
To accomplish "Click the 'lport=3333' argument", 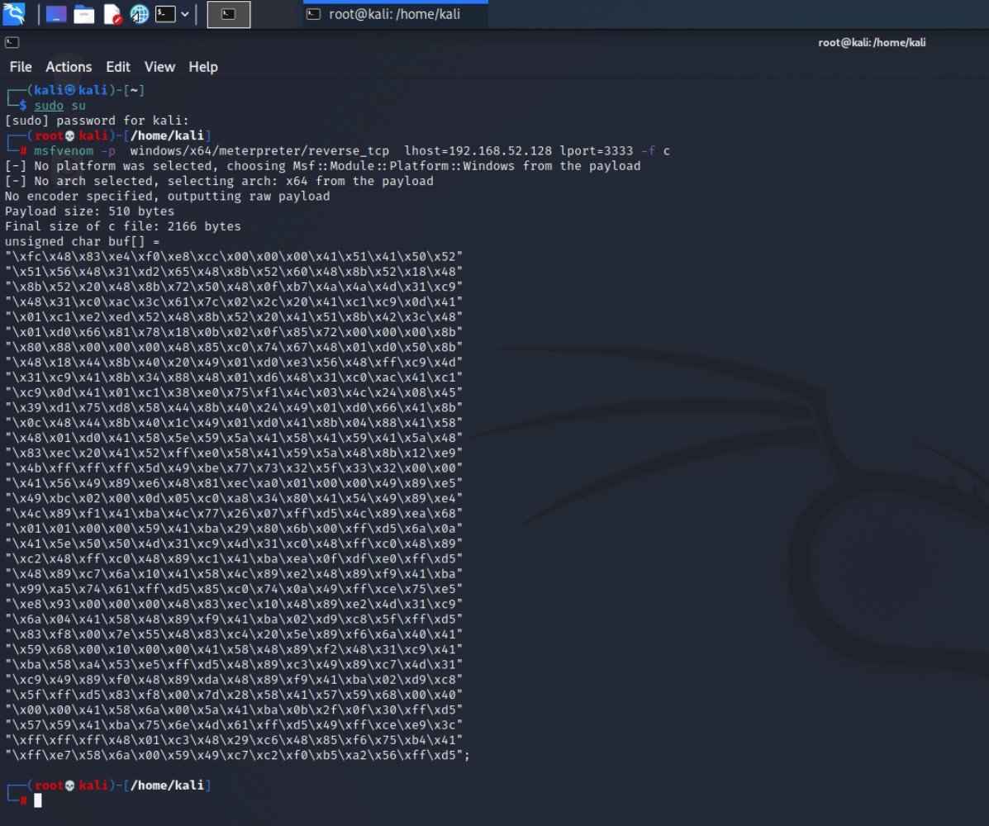I will (596, 150).
